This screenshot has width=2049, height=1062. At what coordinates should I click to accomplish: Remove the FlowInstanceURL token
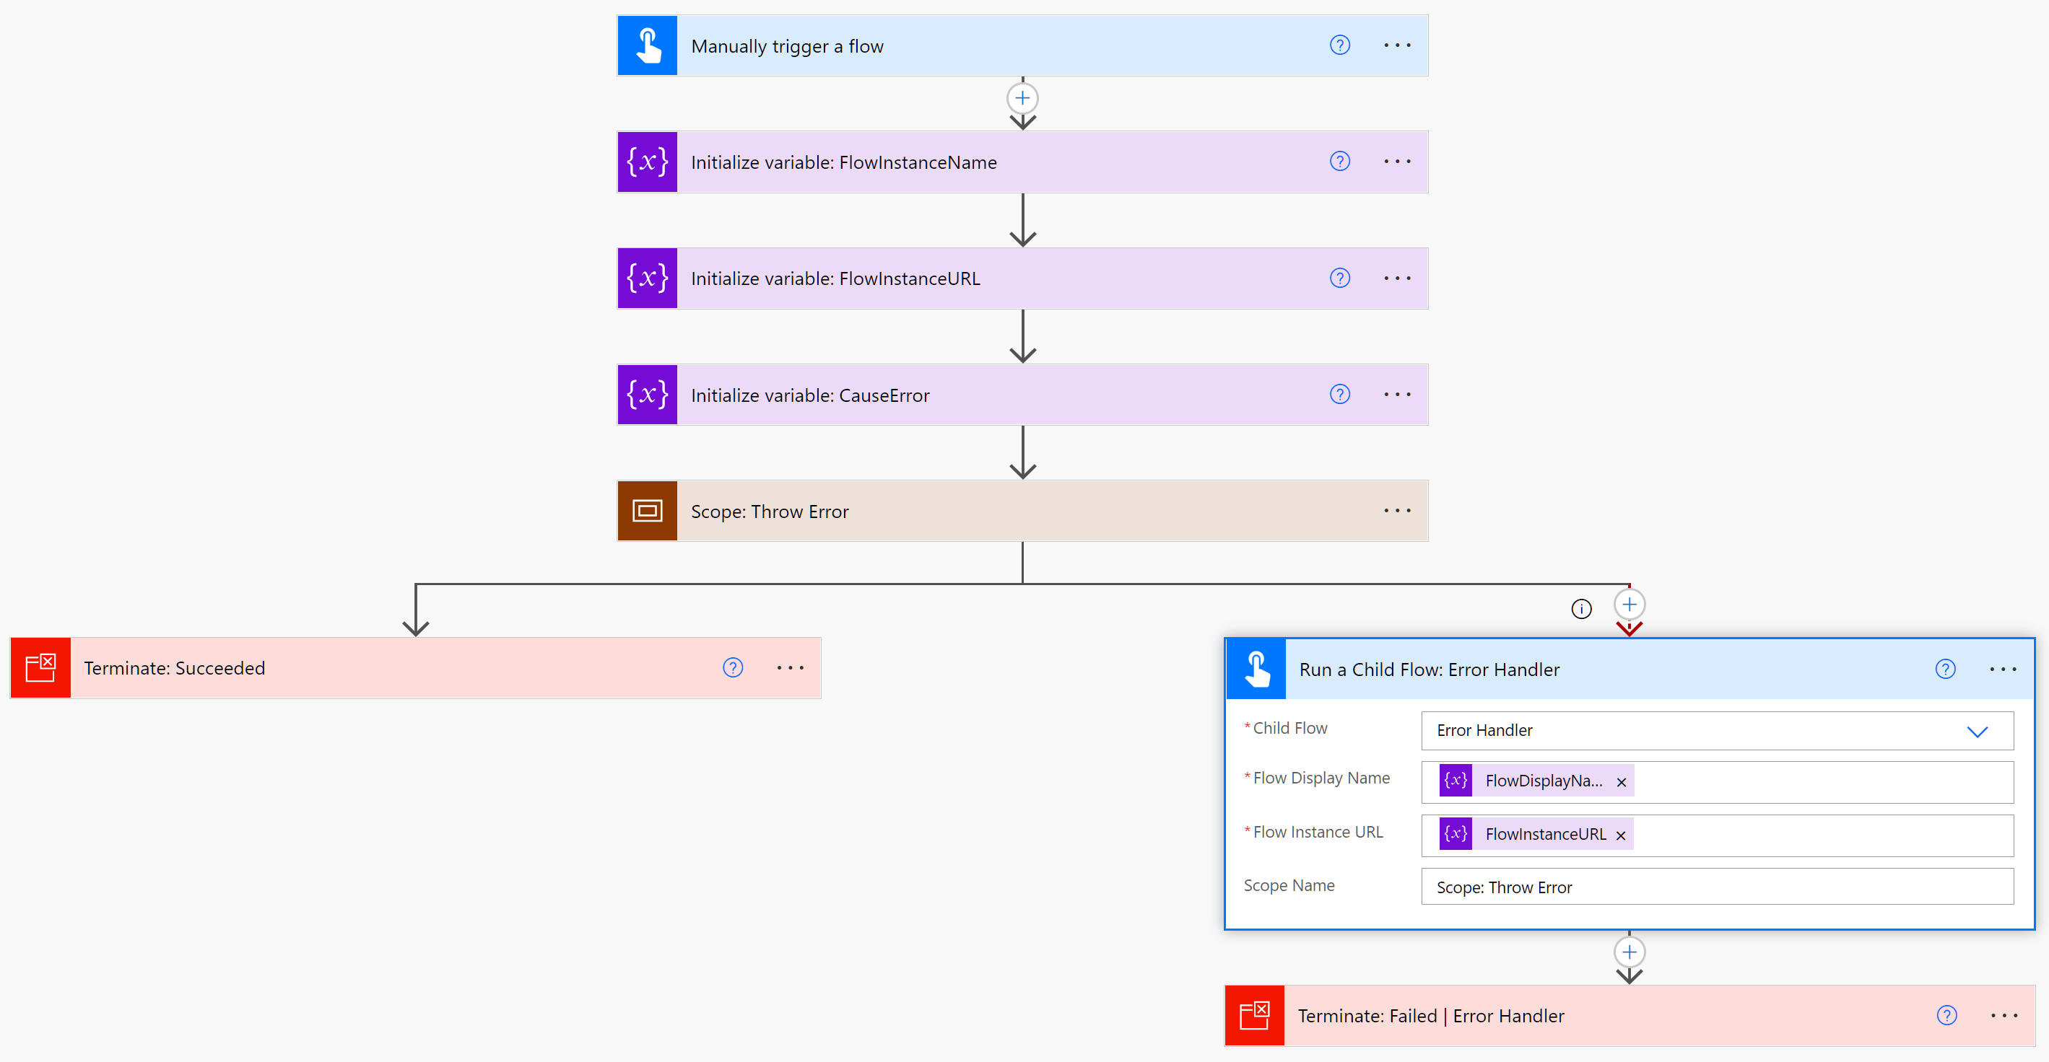1620,835
